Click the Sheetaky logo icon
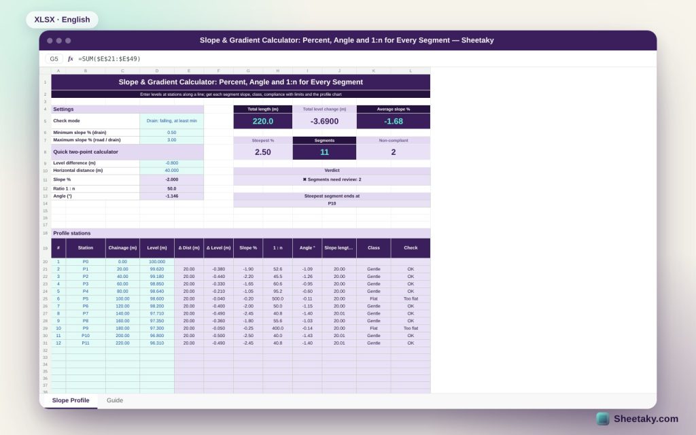This screenshot has width=696, height=435. (x=602, y=419)
